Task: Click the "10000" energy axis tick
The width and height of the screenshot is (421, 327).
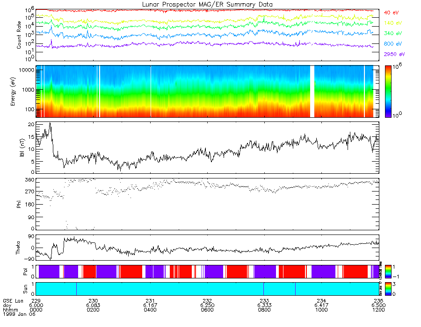Action: [26, 70]
